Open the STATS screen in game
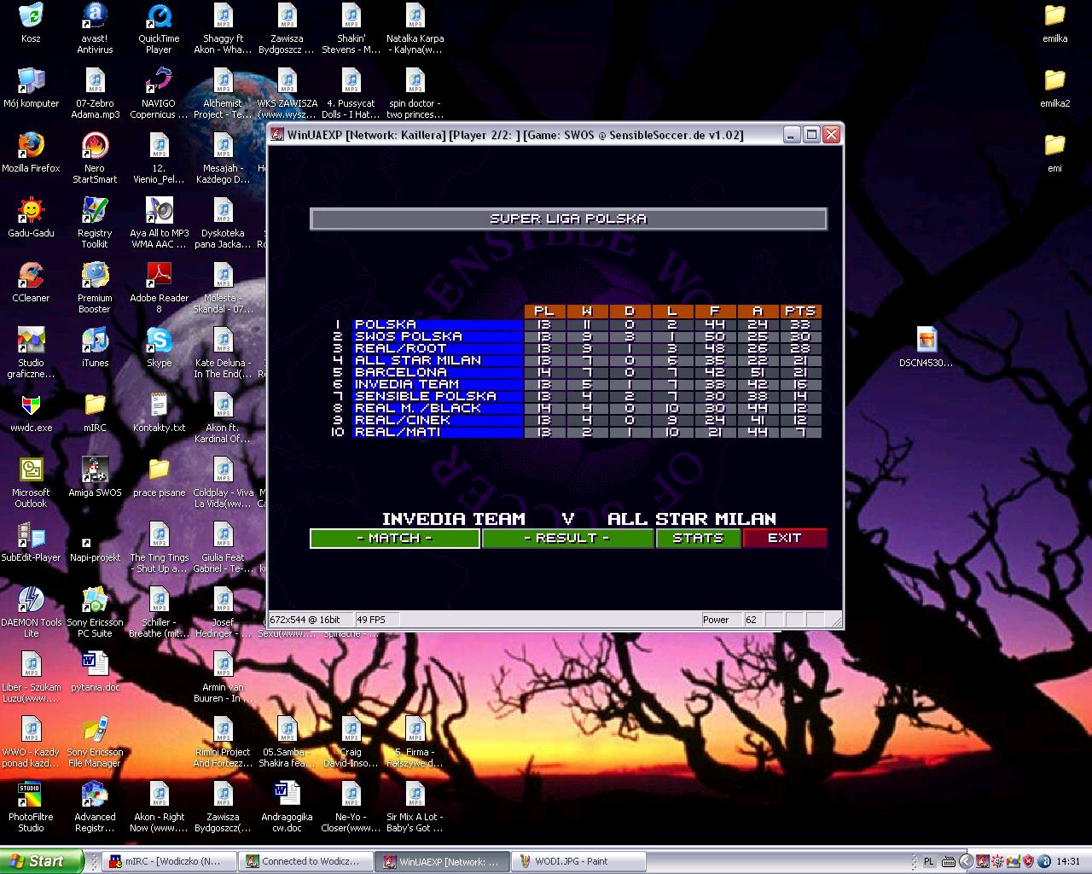1092x874 pixels. (698, 539)
